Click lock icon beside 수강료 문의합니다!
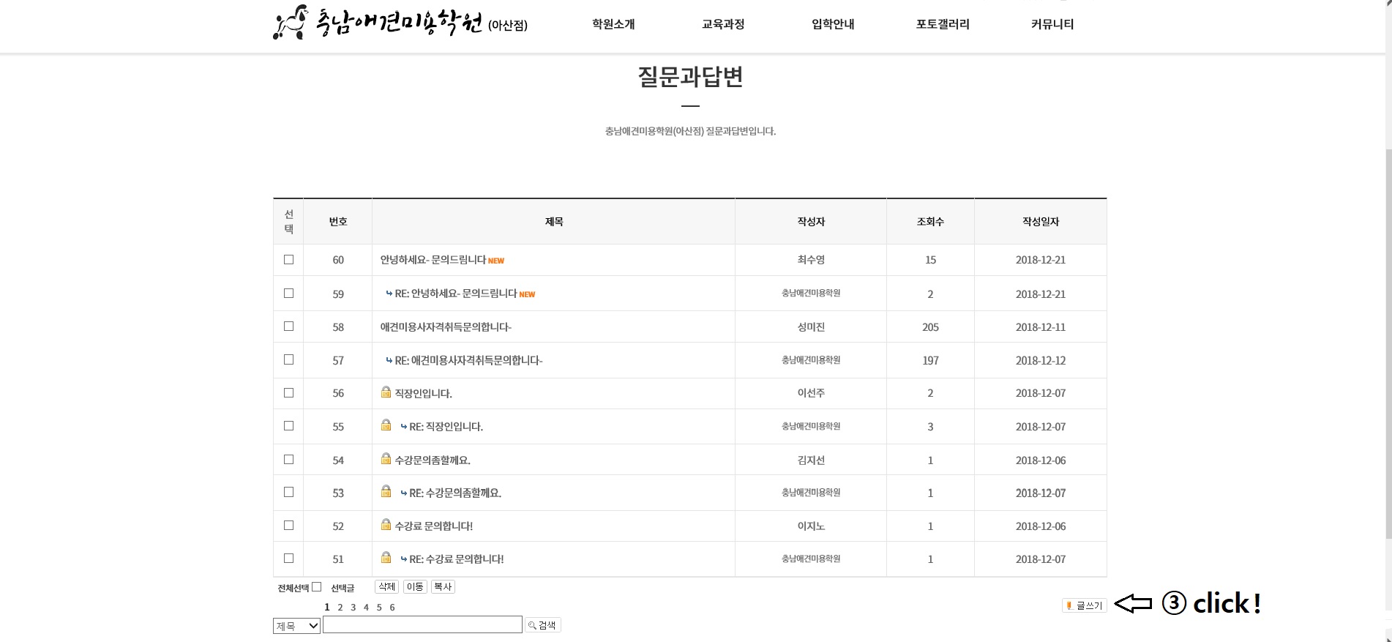Screen dimensions: 1392x642 [x=386, y=525]
